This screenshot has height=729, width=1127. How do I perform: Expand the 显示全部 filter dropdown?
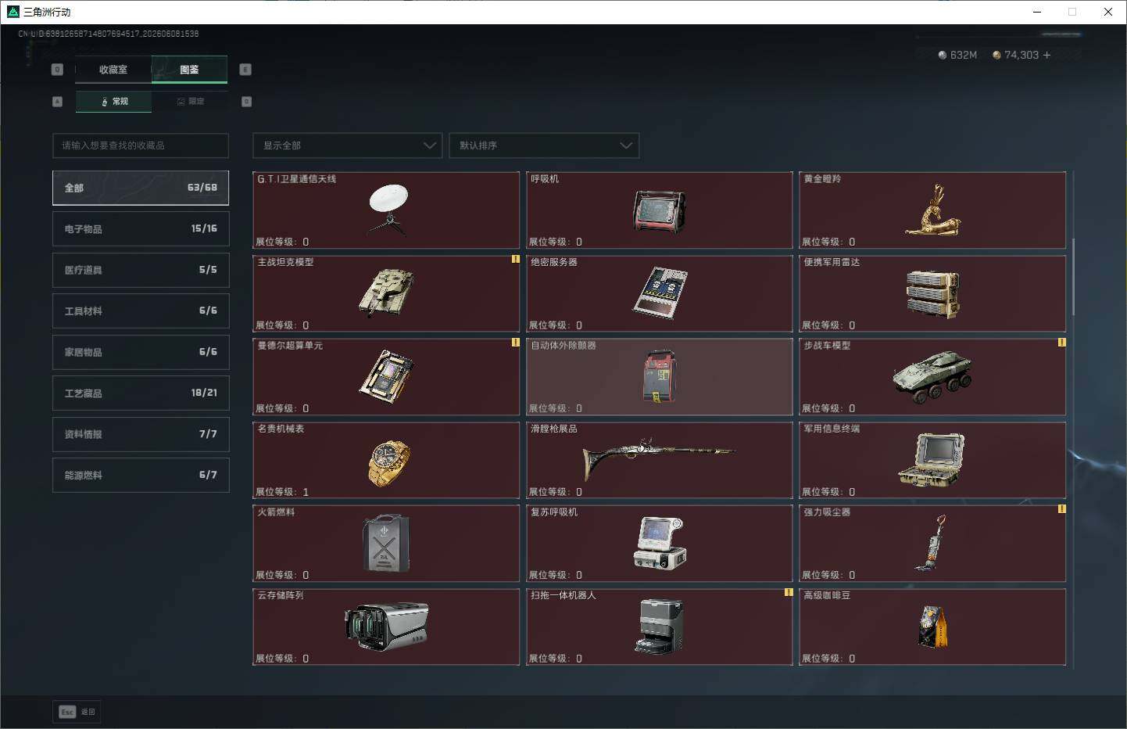point(348,145)
